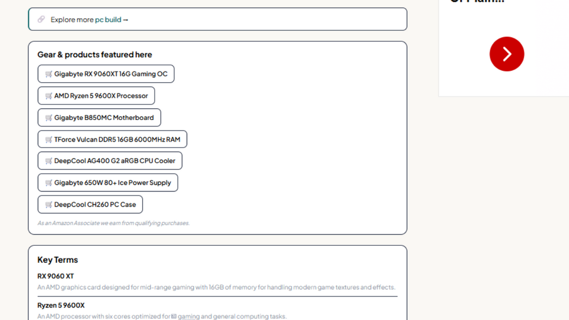Open the DeepCool CH260 PC Case link
Viewport: 569px width, 320px height.
pos(90,204)
